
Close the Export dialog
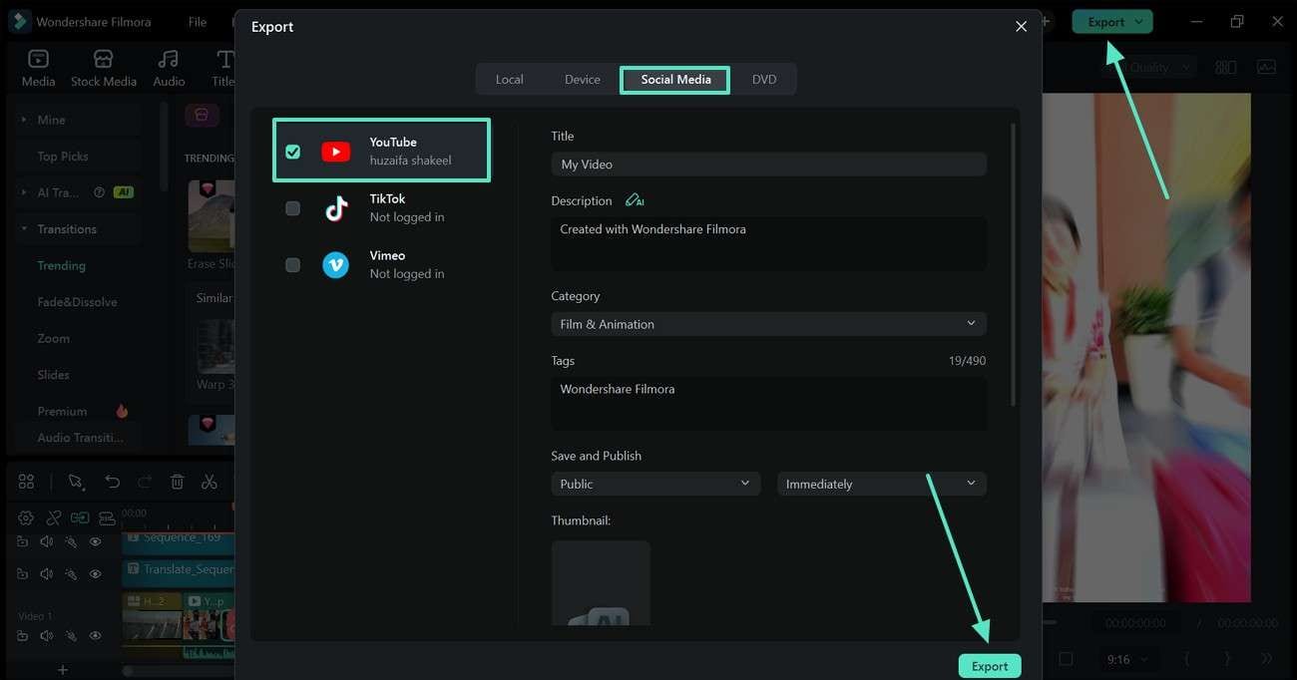(x=1021, y=27)
